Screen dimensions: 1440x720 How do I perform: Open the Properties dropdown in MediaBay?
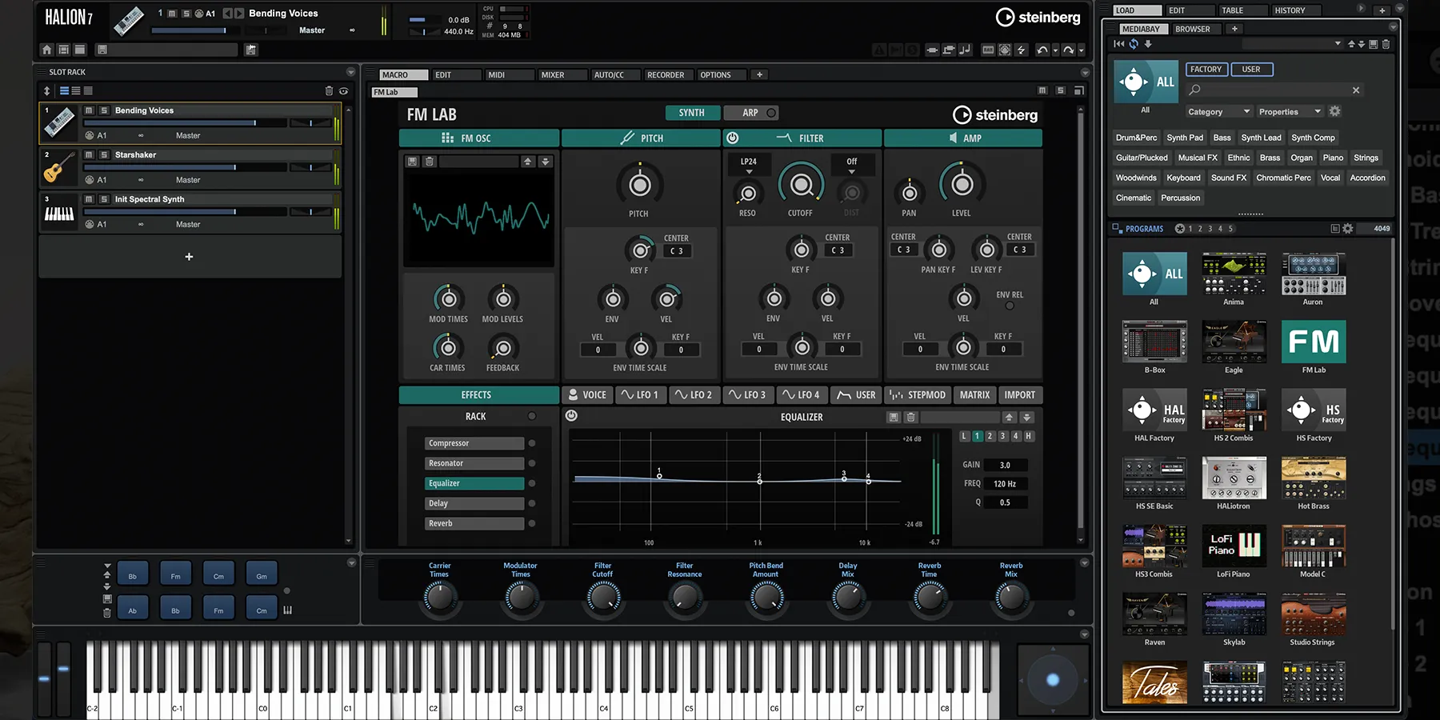coord(1290,112)
